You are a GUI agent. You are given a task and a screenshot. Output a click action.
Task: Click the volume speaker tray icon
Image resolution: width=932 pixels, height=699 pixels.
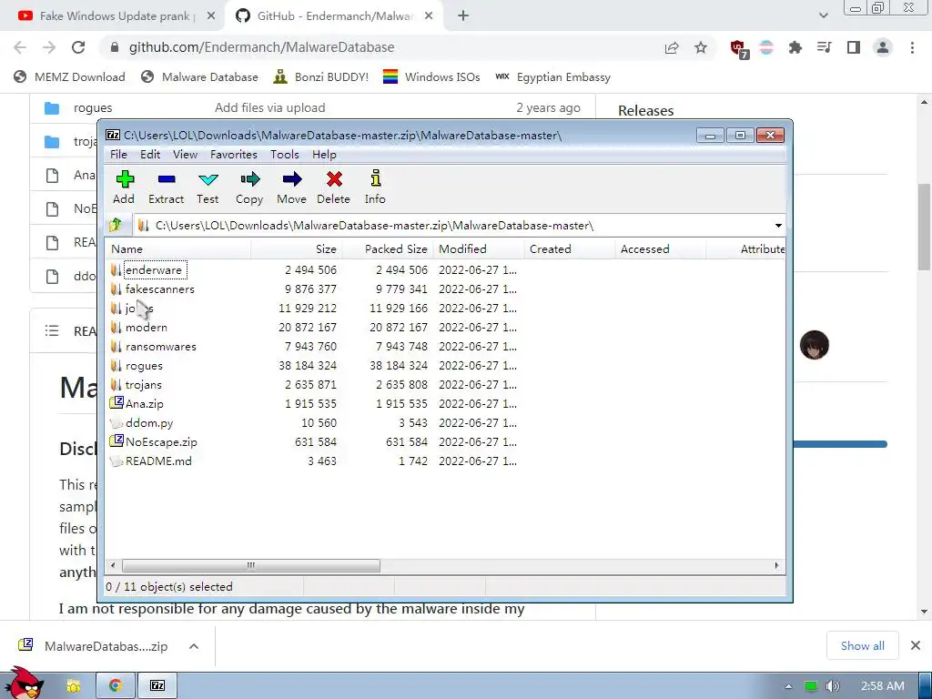click(x=833, y=686)
